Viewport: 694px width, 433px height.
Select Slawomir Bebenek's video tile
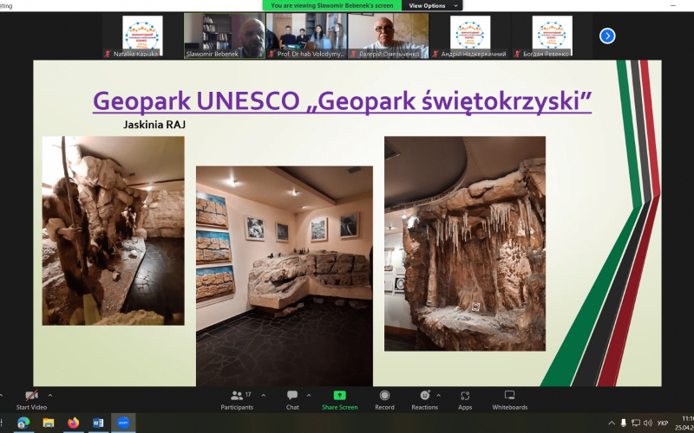coord(225,36)
